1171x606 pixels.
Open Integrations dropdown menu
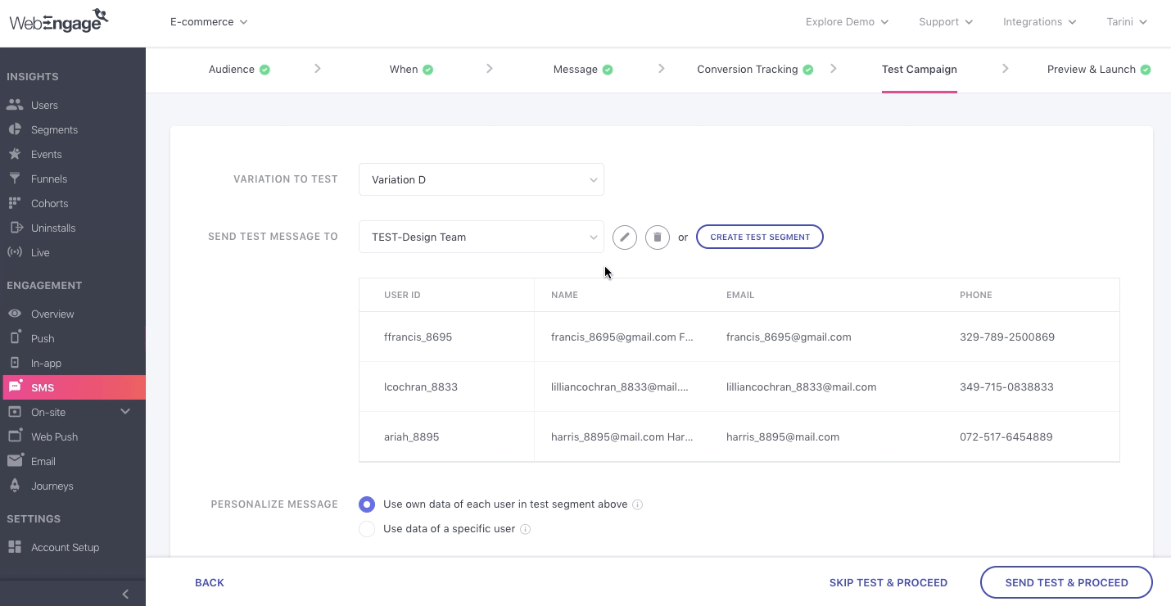pos(1040,22)
